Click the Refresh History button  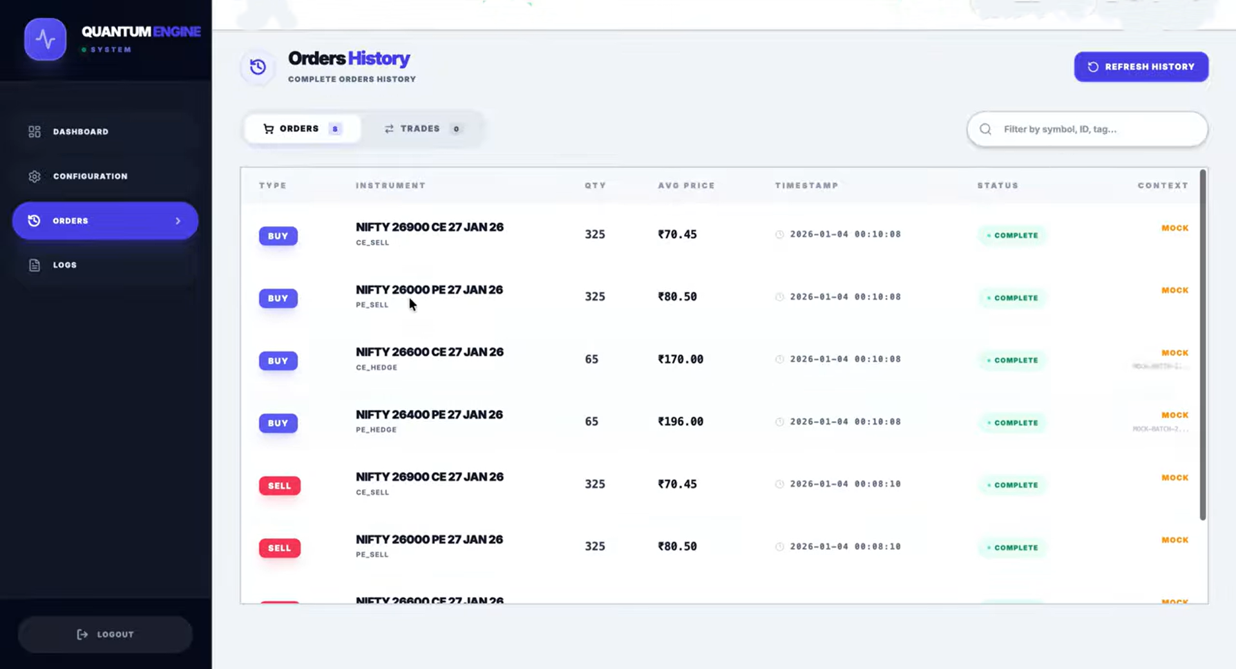pyautogui.click(x=1141, y=66)
